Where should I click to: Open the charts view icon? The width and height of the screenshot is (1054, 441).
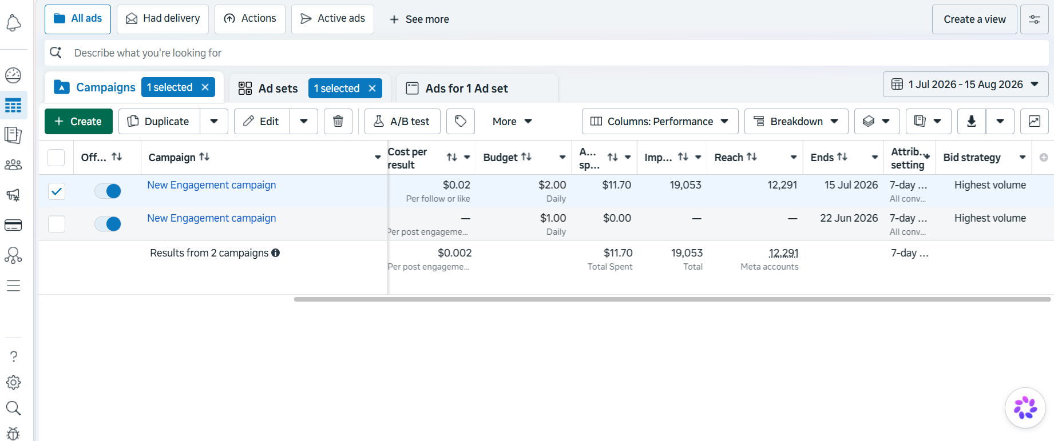click(x=1035, y=121)
